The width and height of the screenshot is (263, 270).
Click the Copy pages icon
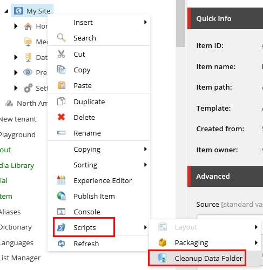[x=61, y=70]
